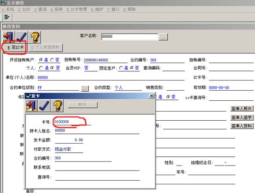Select 是 for 开设挂帐帐户

coord(41,60)
